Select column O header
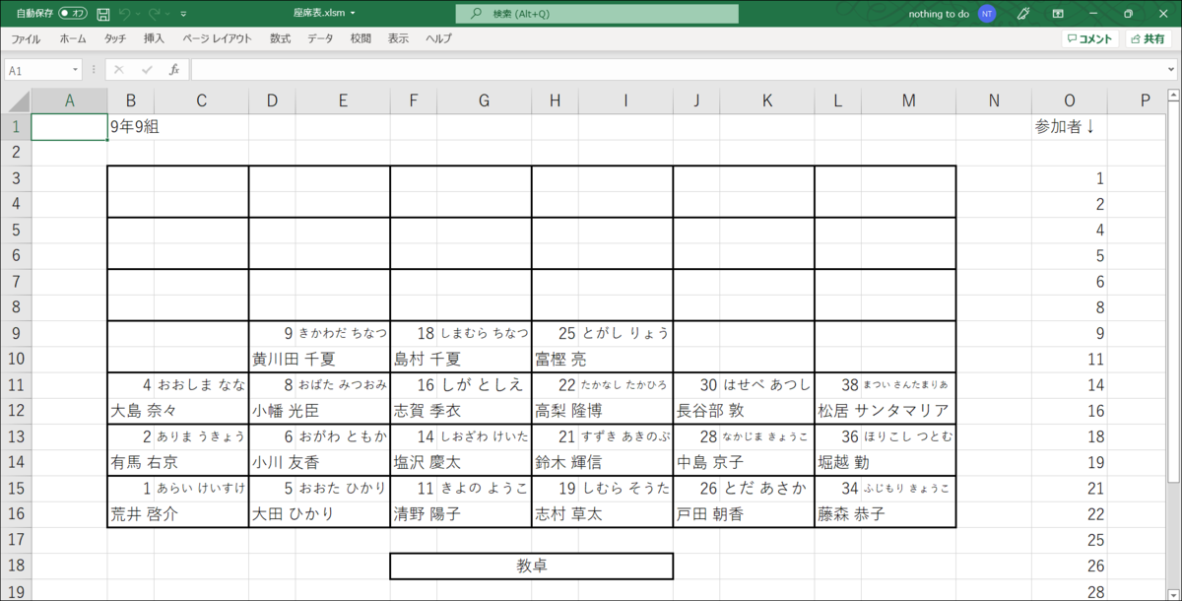The width and height of the screenshot is (1182, 601). coord(1070,100)
